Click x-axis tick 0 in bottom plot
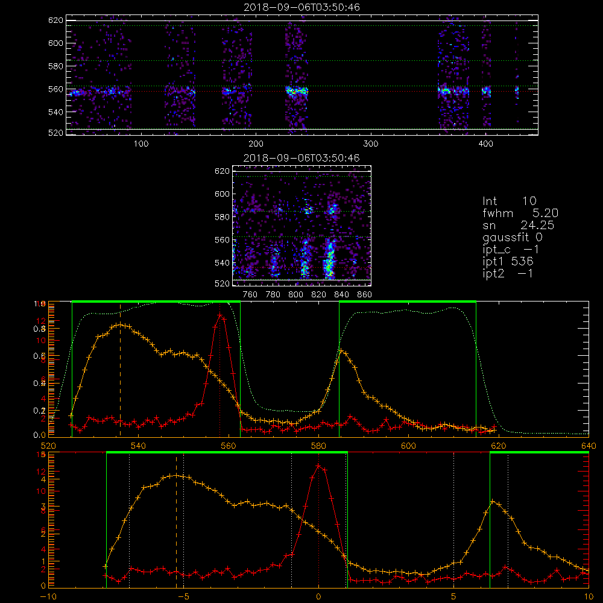 point(318,597)
